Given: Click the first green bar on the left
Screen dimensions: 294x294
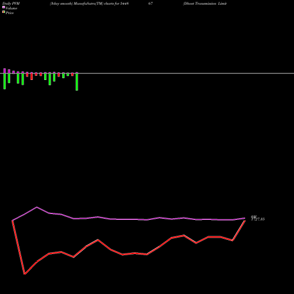Looking at the screenshot, I should (x=5, y=81).
